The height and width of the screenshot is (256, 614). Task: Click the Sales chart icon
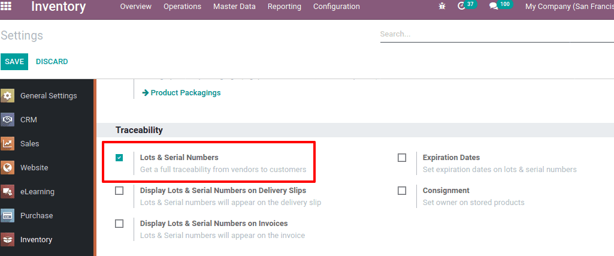(x=7, y=143)
